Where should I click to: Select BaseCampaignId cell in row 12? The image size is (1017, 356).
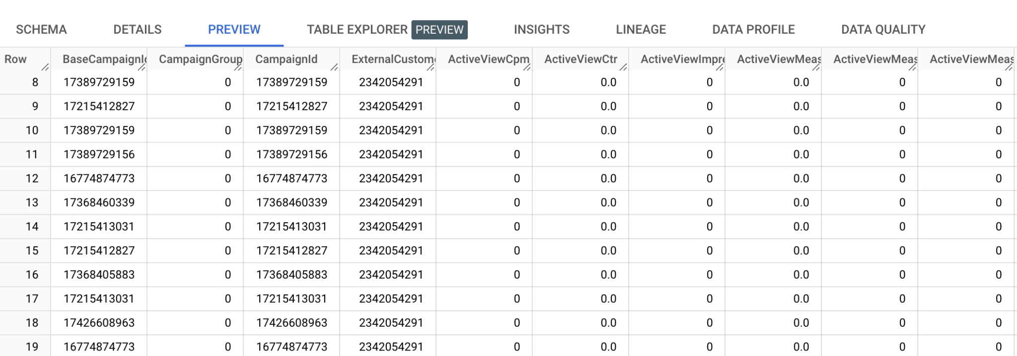(x=99, y=178)
